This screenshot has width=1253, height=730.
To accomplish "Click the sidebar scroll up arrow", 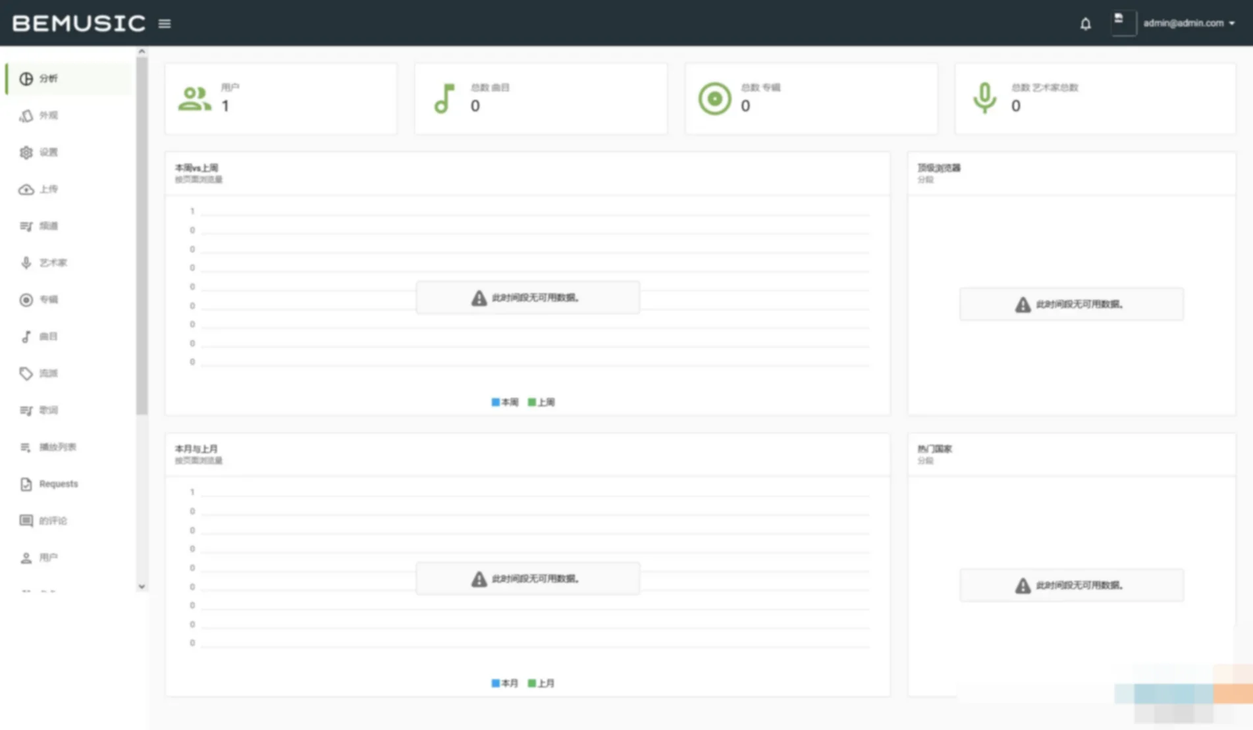I will click(x=142, y=51).
